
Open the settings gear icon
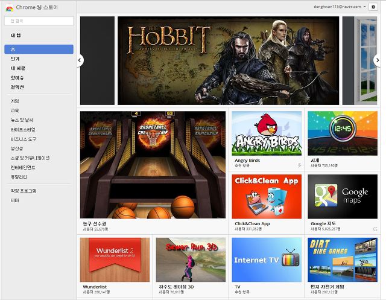click(373, 7)
